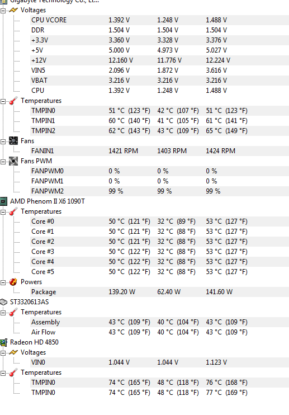The image size is (289, 415).
Task: Collapse the Powers node
Action: [3, 282]
